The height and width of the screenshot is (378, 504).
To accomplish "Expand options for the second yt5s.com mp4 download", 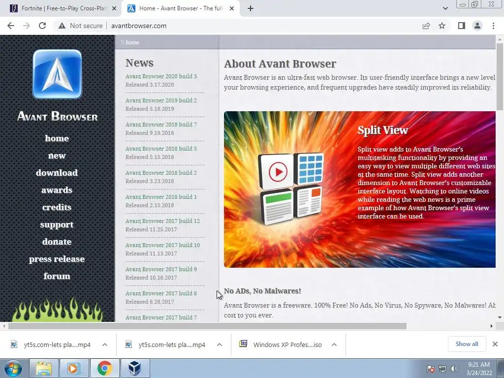I will [220, 345].
